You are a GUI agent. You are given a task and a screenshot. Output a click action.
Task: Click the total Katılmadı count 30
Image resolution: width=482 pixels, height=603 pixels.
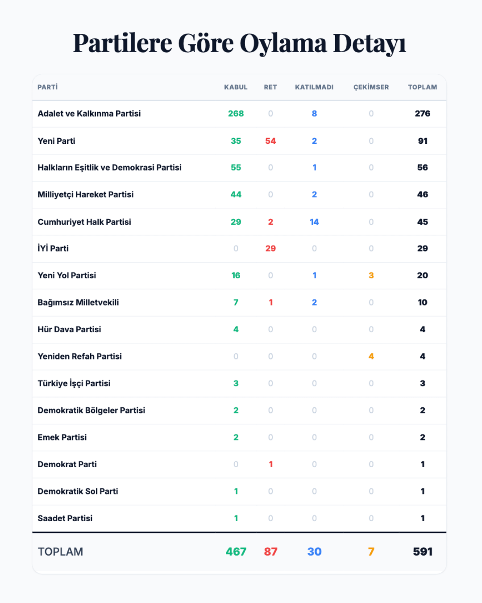tap(314, 552)
